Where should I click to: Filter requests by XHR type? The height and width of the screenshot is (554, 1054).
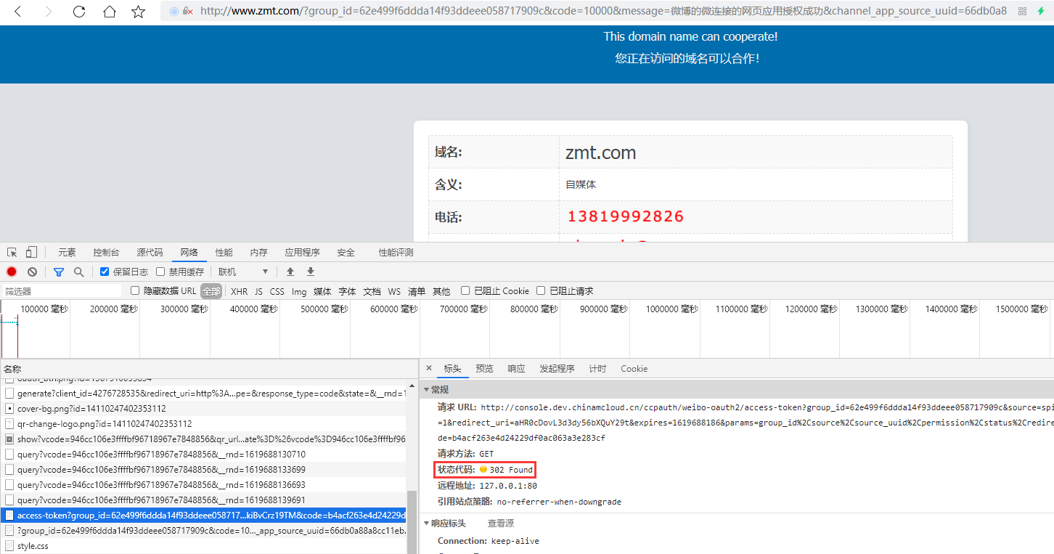click(x=239, y=291)
